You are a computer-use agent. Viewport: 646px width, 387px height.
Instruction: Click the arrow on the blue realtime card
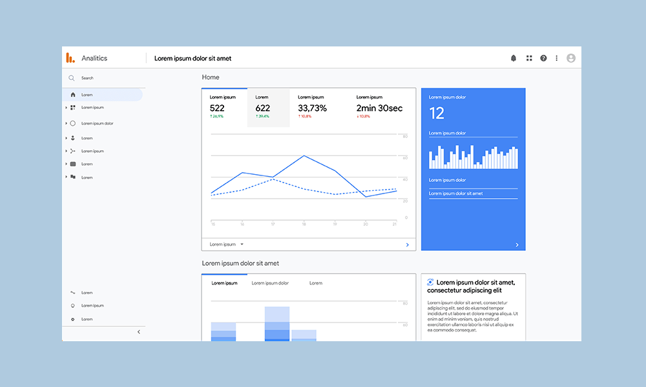click(x=516, y=244)
